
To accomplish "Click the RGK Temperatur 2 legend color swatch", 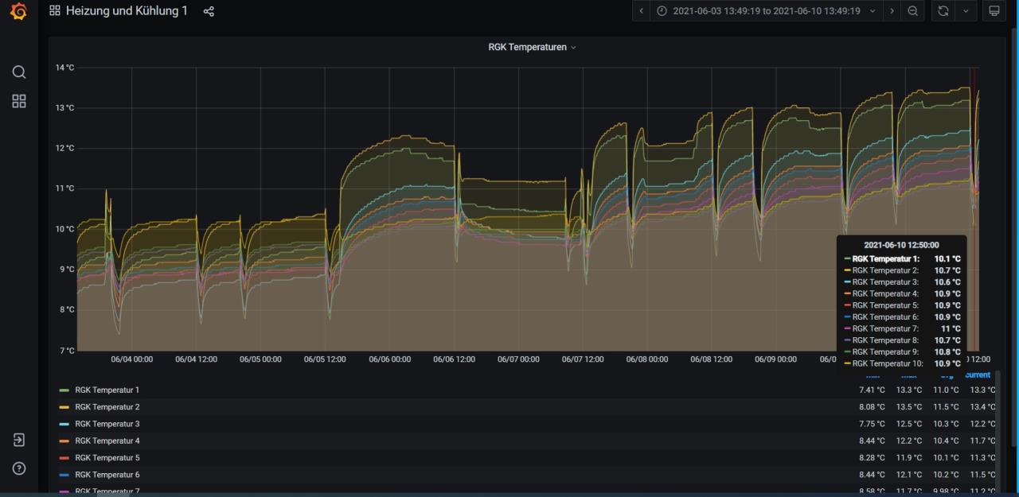I will (x=64, y=407).
